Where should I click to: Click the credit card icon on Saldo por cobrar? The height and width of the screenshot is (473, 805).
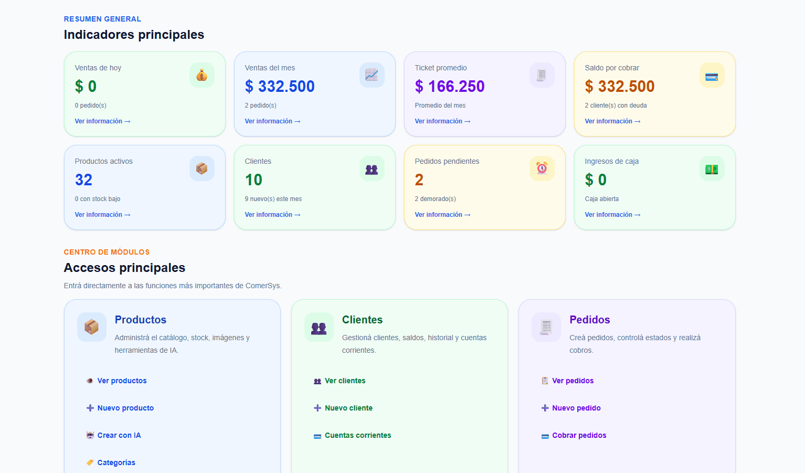point(712,75)
